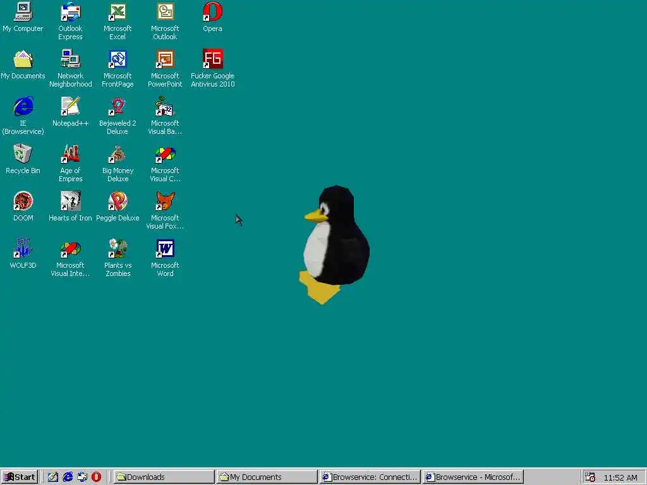The width and height of the screenshot is (647, 485).
Task: Switch to Browservice - Microsof... taskbar button
Action: click(x=473, y=477)
